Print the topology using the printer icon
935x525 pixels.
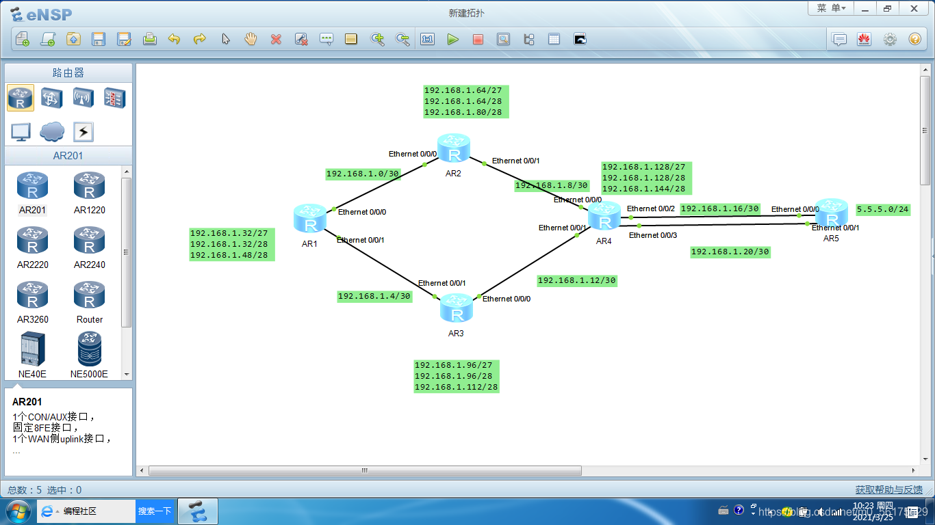click(149, 39)
